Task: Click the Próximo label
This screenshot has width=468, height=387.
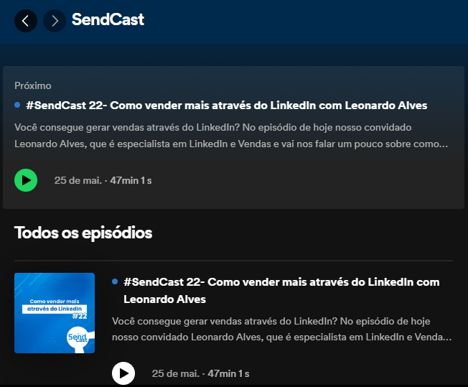Action: [x=33, y=85]
